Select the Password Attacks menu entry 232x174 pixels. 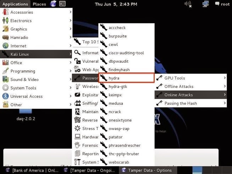pyautogui.click(x=85, y=78)
